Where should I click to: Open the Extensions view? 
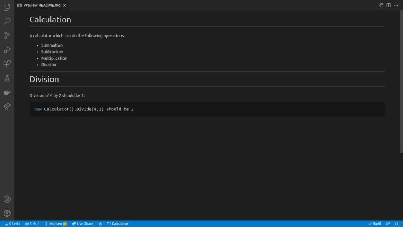click(7, 63)
